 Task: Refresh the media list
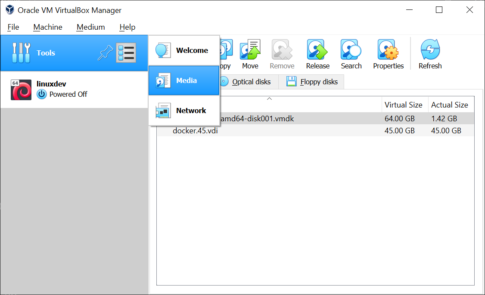[430, 54]
